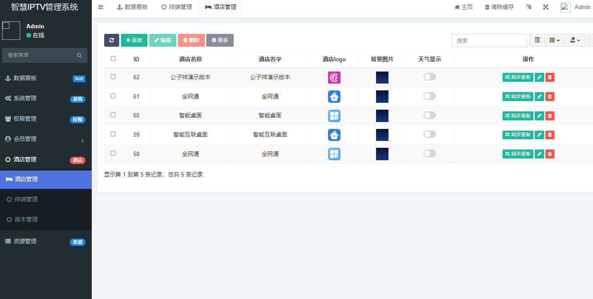Screen dimensions: 593x299
Task: Expand the 会员管理 sidebar menu
Action: 46,139
